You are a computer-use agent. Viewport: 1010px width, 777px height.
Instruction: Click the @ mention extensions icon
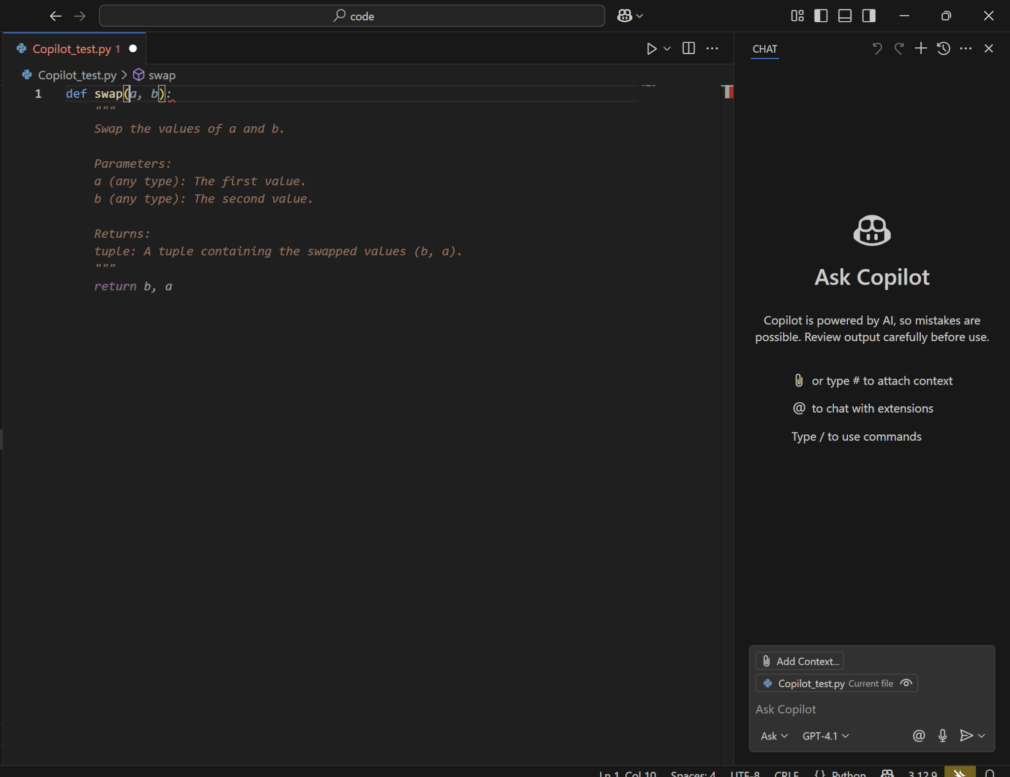(x=918, y=736)
